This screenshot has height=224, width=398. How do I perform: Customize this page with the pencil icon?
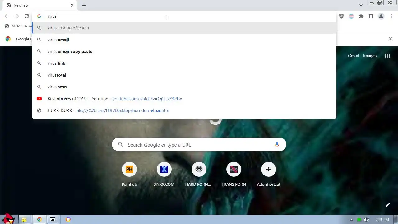388,205
